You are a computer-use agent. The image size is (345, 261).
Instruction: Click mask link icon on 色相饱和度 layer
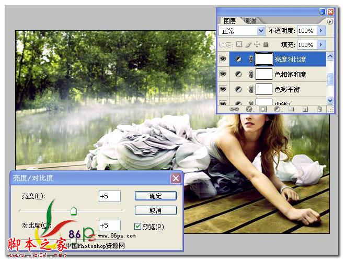click(x=251, y=74)
